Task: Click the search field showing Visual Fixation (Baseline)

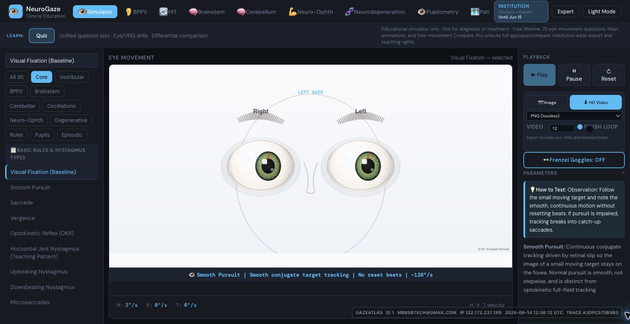Action: (51, 60)
